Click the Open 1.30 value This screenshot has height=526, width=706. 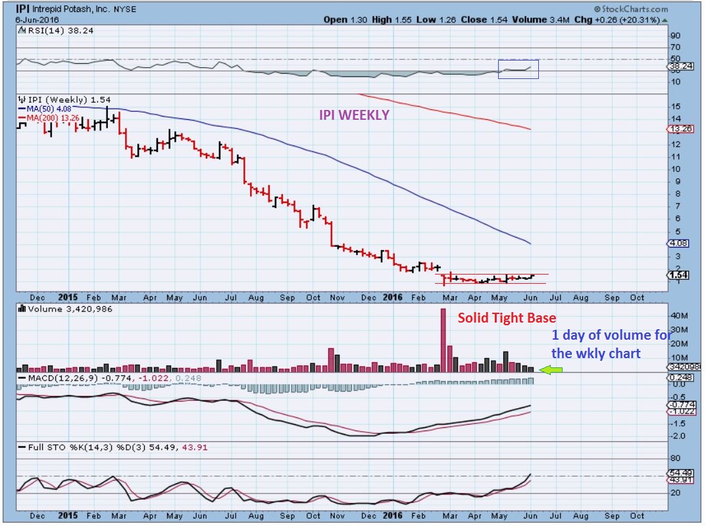point(345,20)
